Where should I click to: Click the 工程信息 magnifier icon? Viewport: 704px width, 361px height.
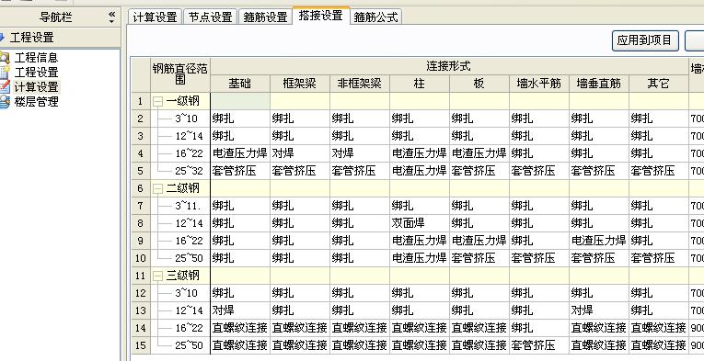(x=4, y=58)
